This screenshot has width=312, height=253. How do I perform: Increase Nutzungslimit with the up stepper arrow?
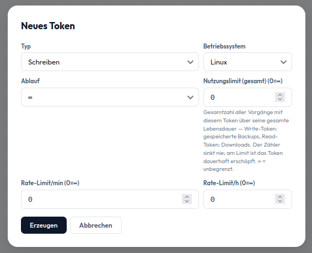[280, 95]
